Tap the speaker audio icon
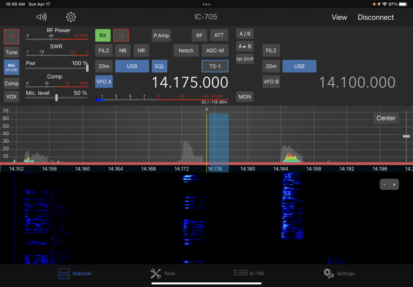 (41, 17)
